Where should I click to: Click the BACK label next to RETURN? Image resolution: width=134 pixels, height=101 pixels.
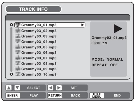click(75, 95)
